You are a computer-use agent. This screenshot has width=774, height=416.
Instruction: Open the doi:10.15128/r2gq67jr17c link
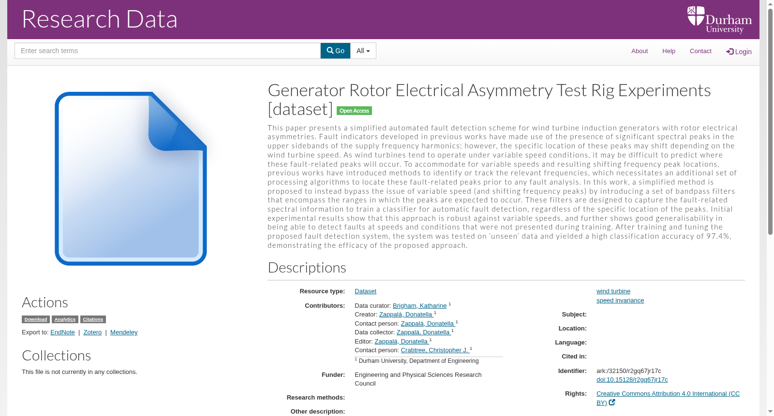632,380
